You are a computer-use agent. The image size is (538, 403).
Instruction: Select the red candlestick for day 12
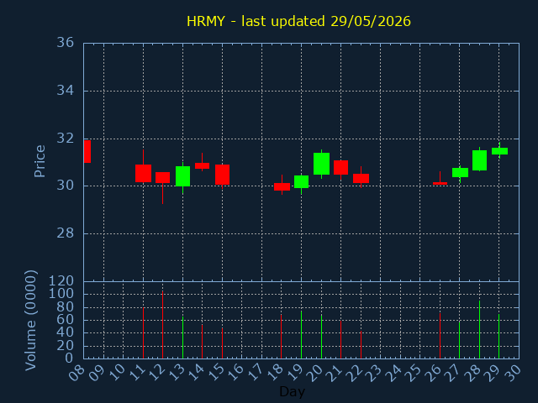[162, 177]
